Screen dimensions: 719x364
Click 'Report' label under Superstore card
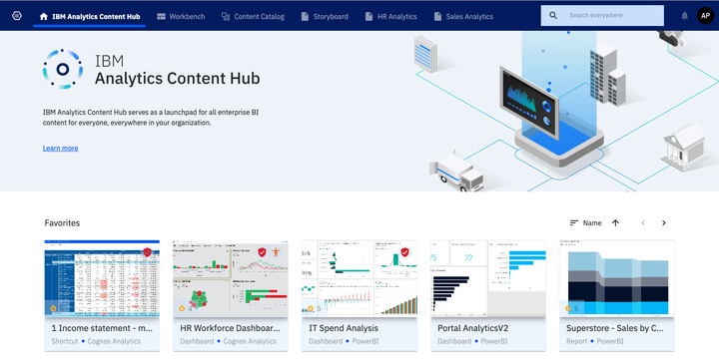(x=577, y=342)
